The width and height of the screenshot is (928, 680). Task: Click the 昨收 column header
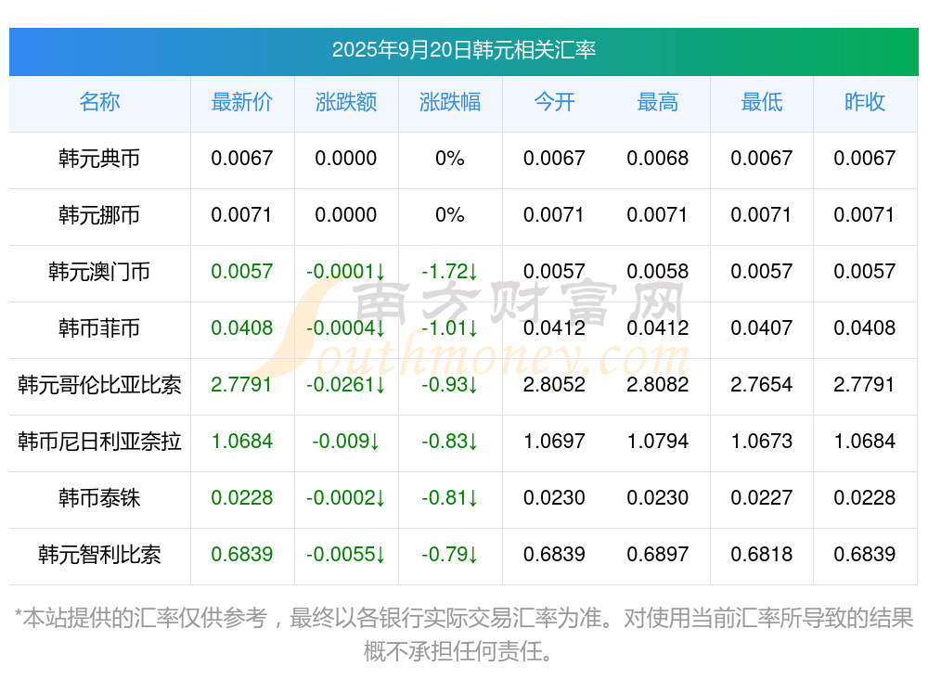(865, 102)
